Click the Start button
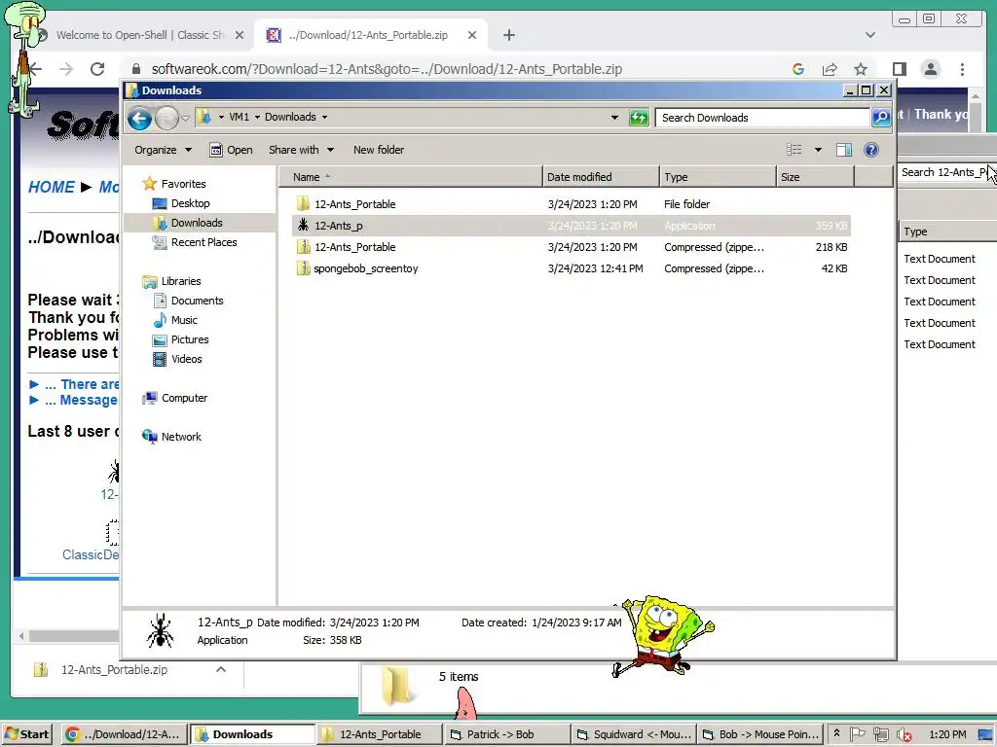The width and height of the screenshot is (997, 747). (x=26, y=734)
